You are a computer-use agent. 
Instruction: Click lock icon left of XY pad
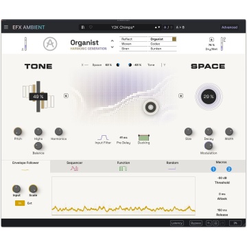pyautogui.click(x=66, y=95)
